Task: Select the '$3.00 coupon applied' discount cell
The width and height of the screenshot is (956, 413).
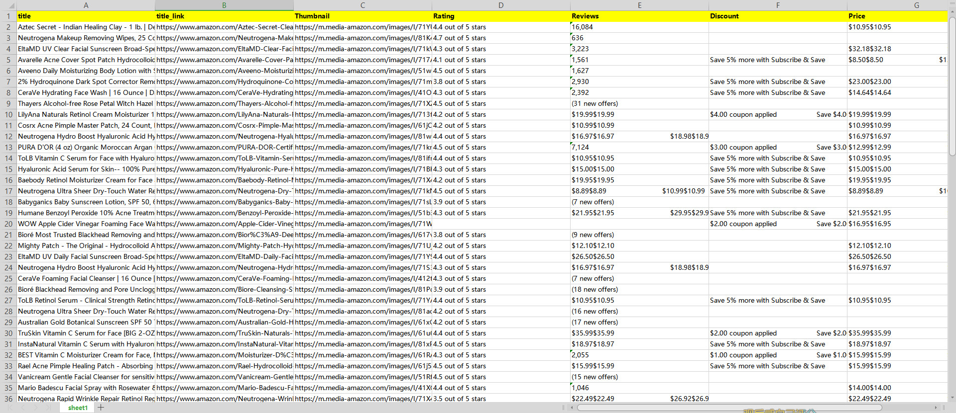Action: (778, 147)
